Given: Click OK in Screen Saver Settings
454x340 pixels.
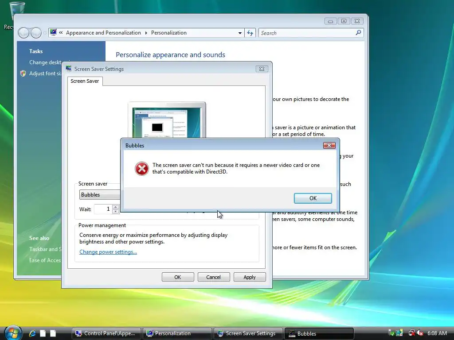Looking at the screenshot, I should tap(178, 277).
